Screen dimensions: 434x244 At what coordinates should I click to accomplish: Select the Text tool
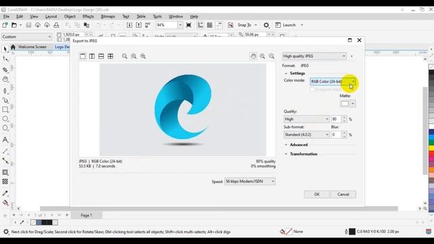[x=5, y=140]
